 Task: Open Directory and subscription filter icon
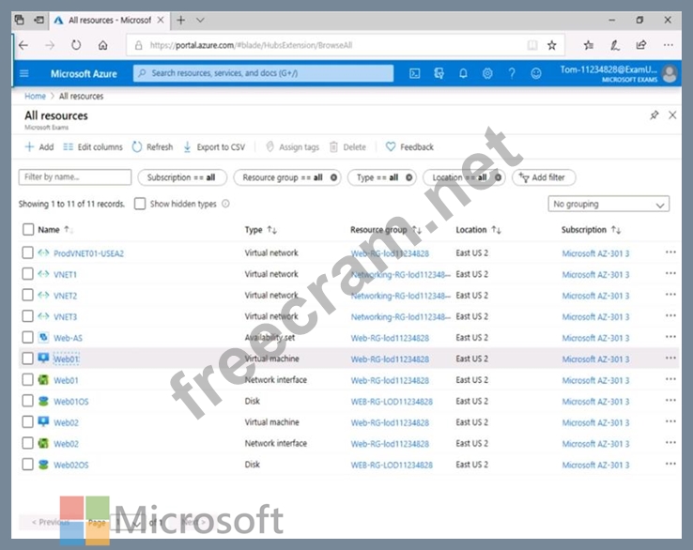point(439,73)
